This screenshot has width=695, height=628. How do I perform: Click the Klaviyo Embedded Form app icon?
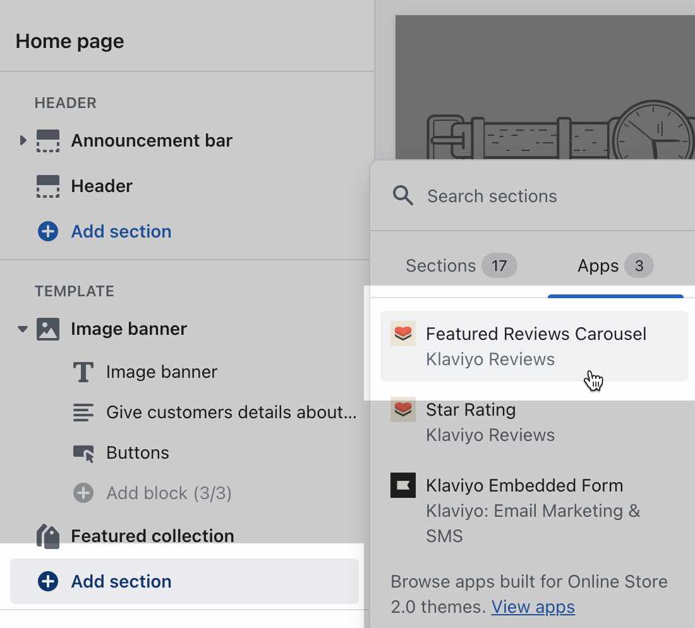[403, 485]
